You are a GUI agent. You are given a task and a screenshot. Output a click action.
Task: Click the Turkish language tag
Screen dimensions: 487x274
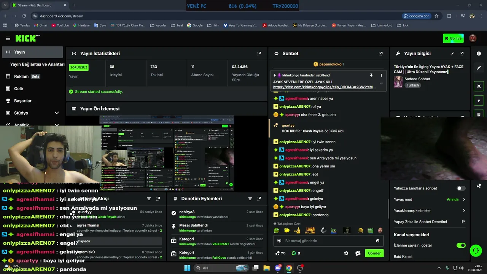click(x=413, y=86)
